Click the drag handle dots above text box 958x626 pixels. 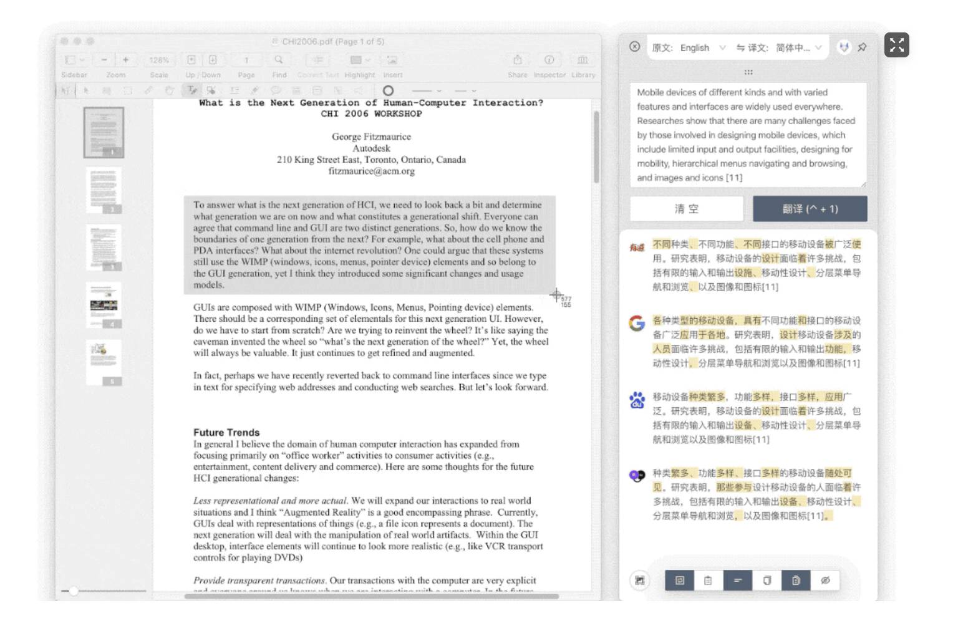[748, 72]
